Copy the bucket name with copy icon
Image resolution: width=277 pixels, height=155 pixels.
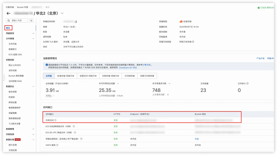click(76, 22)
